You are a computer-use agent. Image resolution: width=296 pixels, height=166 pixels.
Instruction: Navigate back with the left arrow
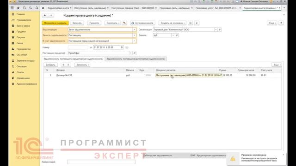click(45, 15)
